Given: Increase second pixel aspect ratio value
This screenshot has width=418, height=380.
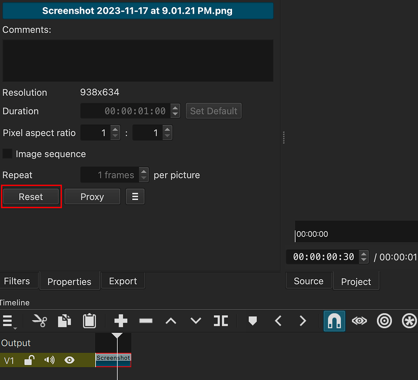Looking at the screenshot, I should click(x=167, y=130).
